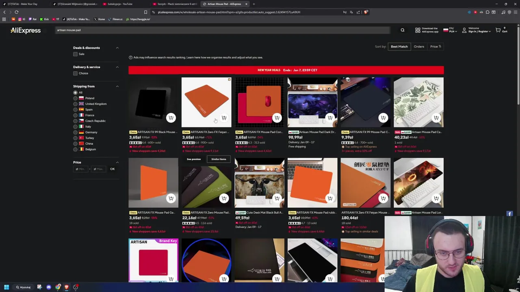Click browser back arrow
This screenshot has width=520, height=292.
click(x=4, y=12)
